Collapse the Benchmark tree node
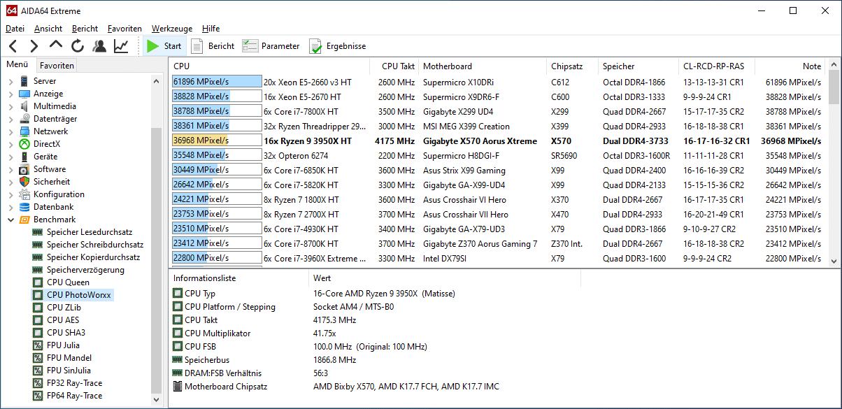Image resolution: width=842 pixels, height=409 pixels. (x=10, y=220)
